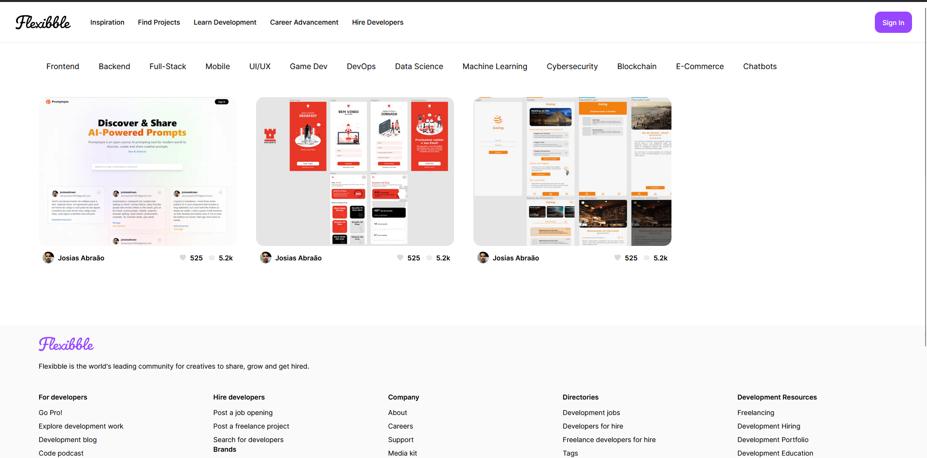Open the Tags directory link
Image resolution: width=927 pixels, height=458 pixels.
coord(570,453)
